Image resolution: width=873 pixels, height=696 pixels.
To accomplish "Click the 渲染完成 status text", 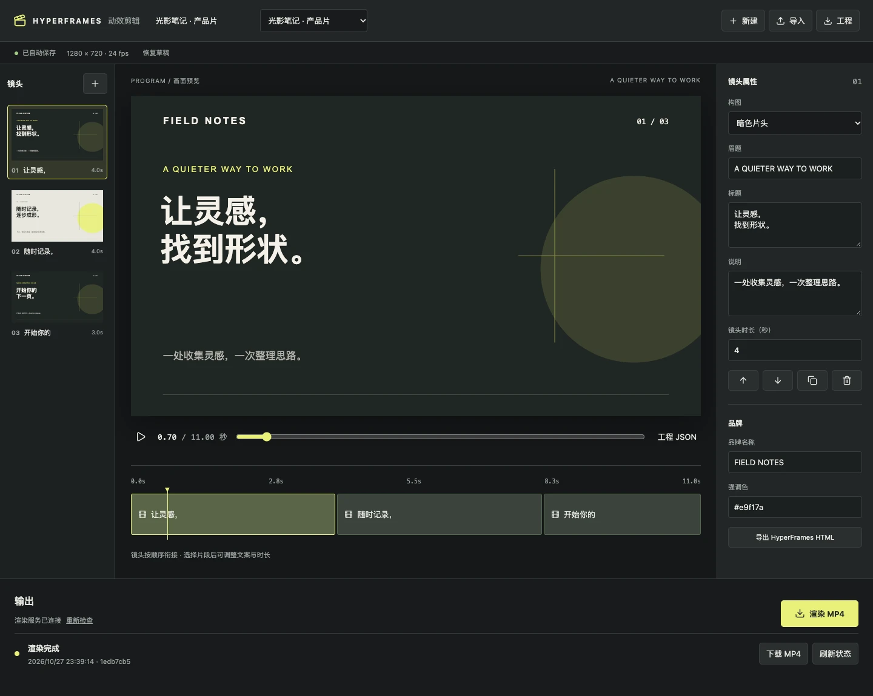I will 44,648.
